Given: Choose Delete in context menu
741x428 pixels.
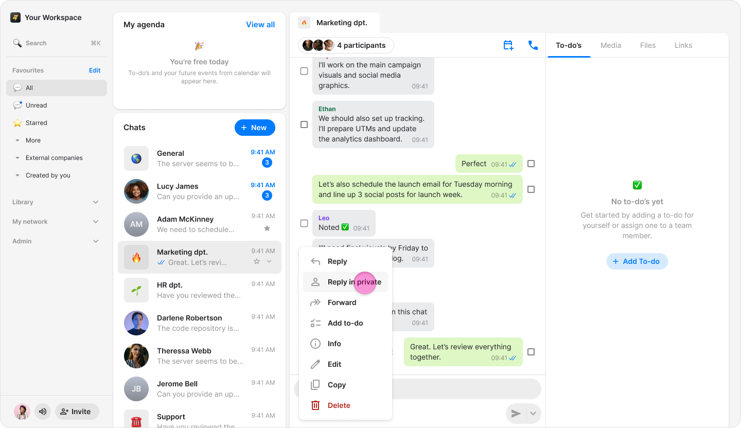Looking at the screenshot, I should coord(345,405).
